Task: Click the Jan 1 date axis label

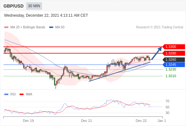Action: pos(162,121)
